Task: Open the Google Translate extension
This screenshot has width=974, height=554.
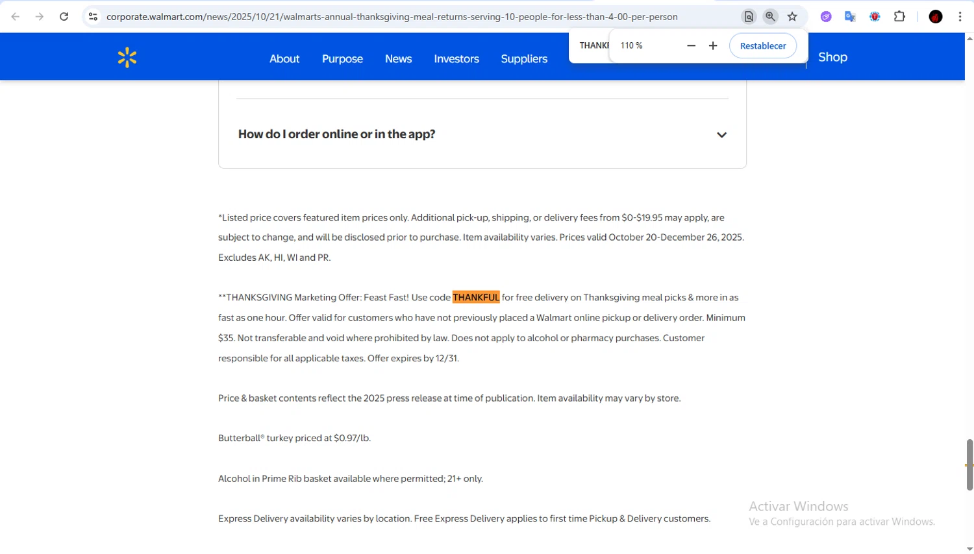Action: click(850, 17)
